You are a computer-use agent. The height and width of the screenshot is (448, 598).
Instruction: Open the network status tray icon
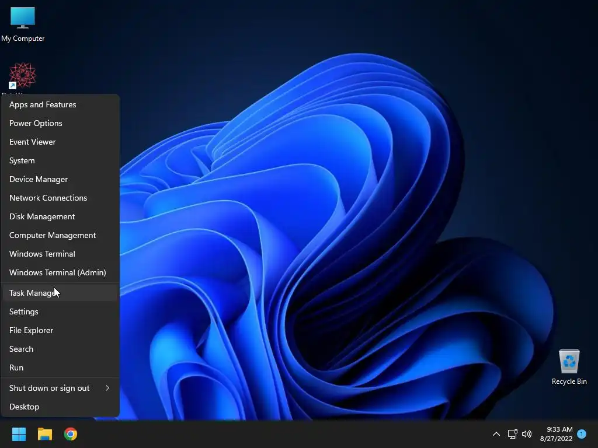512,434
